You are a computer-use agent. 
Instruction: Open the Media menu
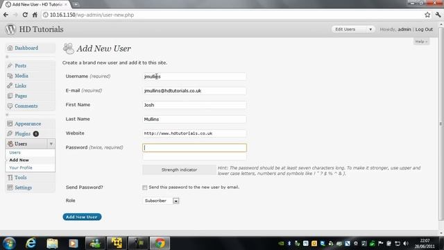[22, 76]
